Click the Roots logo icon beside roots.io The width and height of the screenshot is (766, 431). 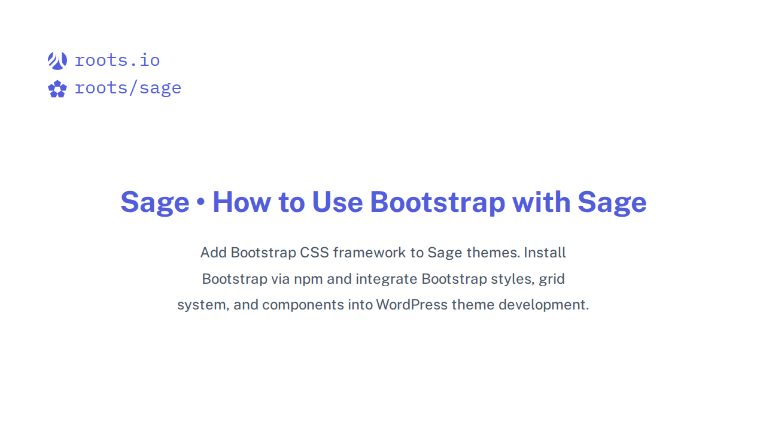coord(57,60)
